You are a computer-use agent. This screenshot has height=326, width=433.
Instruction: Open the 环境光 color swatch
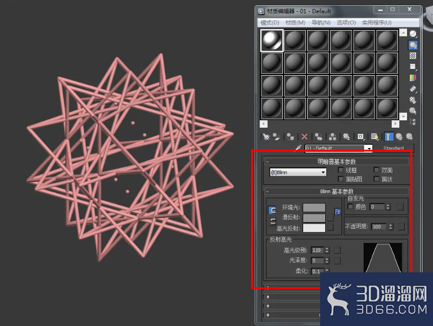coord(314,207)
